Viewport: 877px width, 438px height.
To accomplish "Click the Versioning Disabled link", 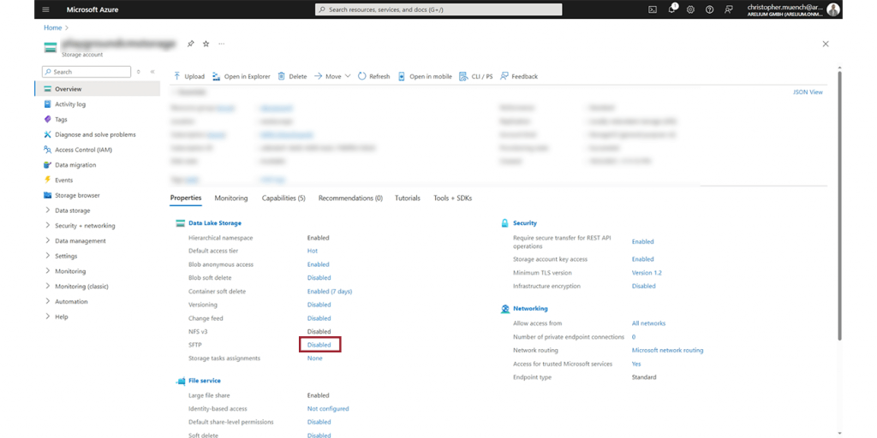I will [x=319, y=305].
